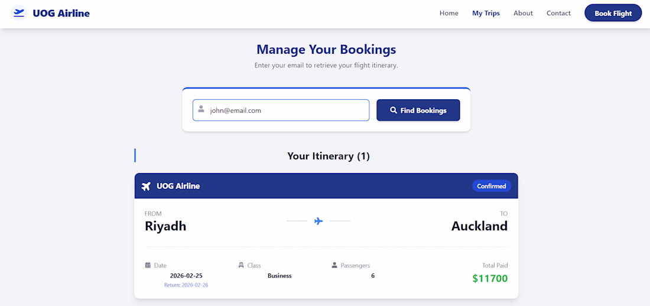Go to My Trips page
The image size is (650, 306).
(x=486, y=13)
